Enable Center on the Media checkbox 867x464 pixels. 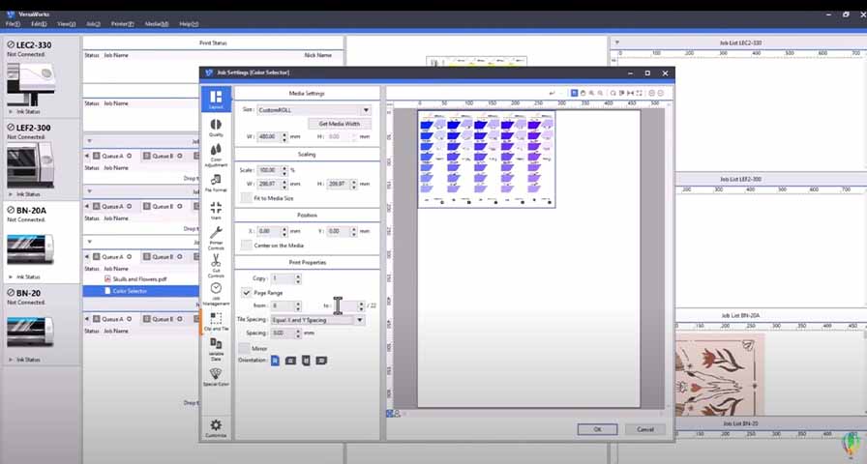click(246, 245)
